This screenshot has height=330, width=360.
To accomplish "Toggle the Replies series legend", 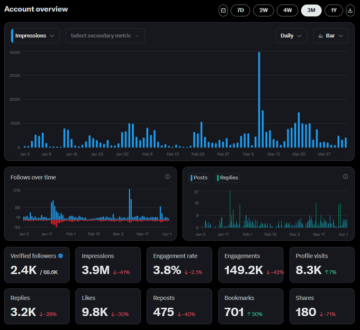I will pos(227,178).
